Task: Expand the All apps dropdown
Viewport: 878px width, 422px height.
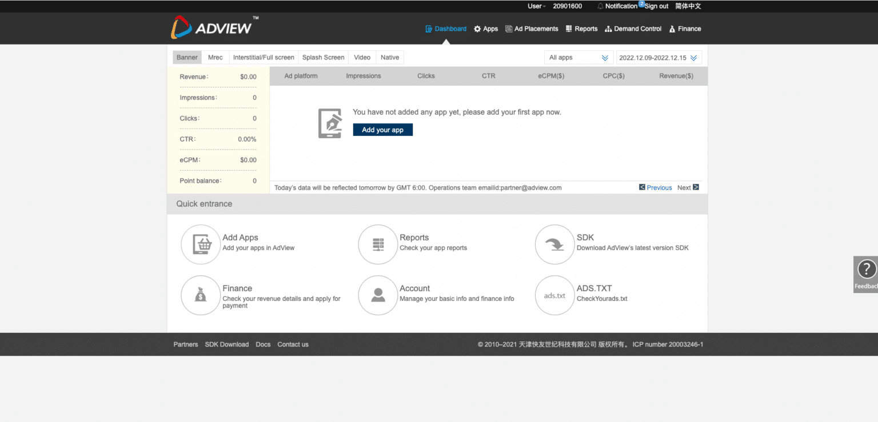Action: click(x=578, y=58)
